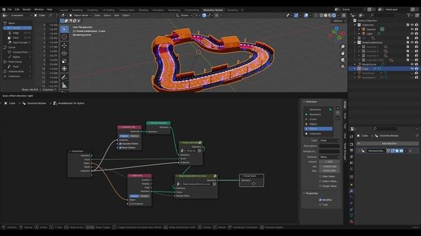The image size is (421, 236).
Task: Switch to the Shading workspace tab
Action: tap(143, 10)
